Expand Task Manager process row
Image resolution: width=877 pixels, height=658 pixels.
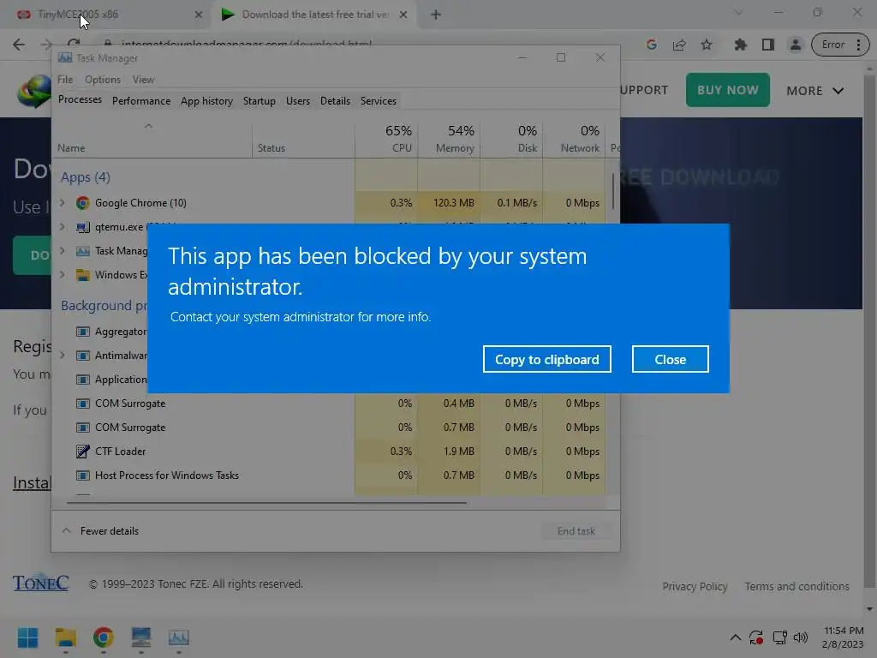click(x=62, y=251)
